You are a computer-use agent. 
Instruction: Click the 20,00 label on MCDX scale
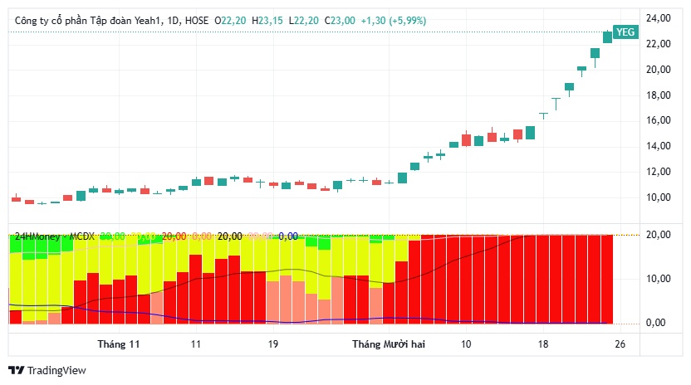tap(659, 235)
